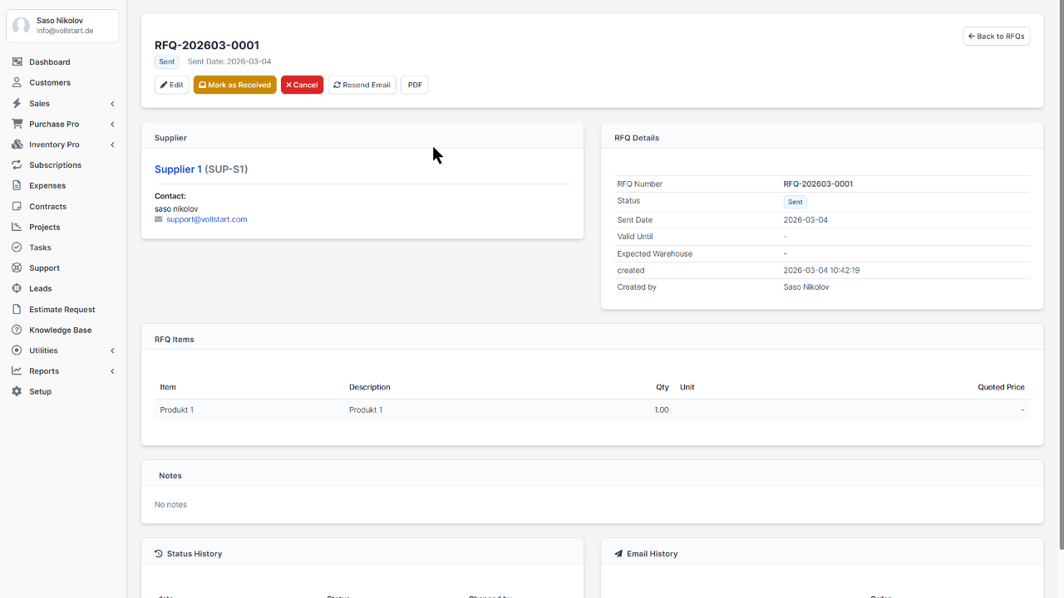Screen dimensions: 1064x598
Task: Click the Expenses document icon
Action: (17, 186)
